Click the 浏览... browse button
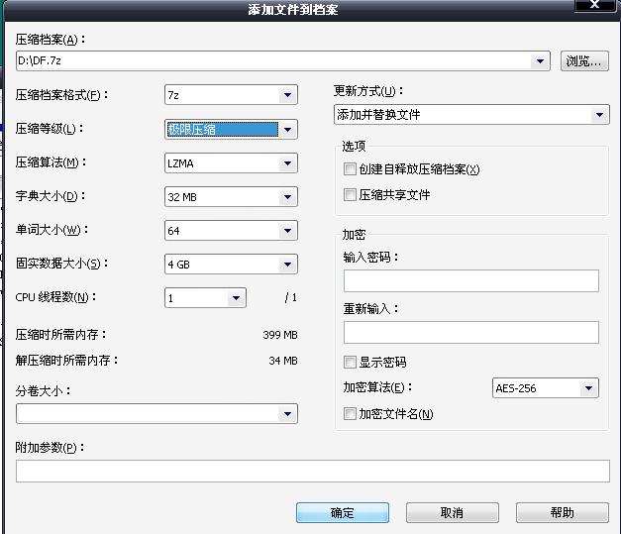 pyautogui.click(x=583, y=61)
